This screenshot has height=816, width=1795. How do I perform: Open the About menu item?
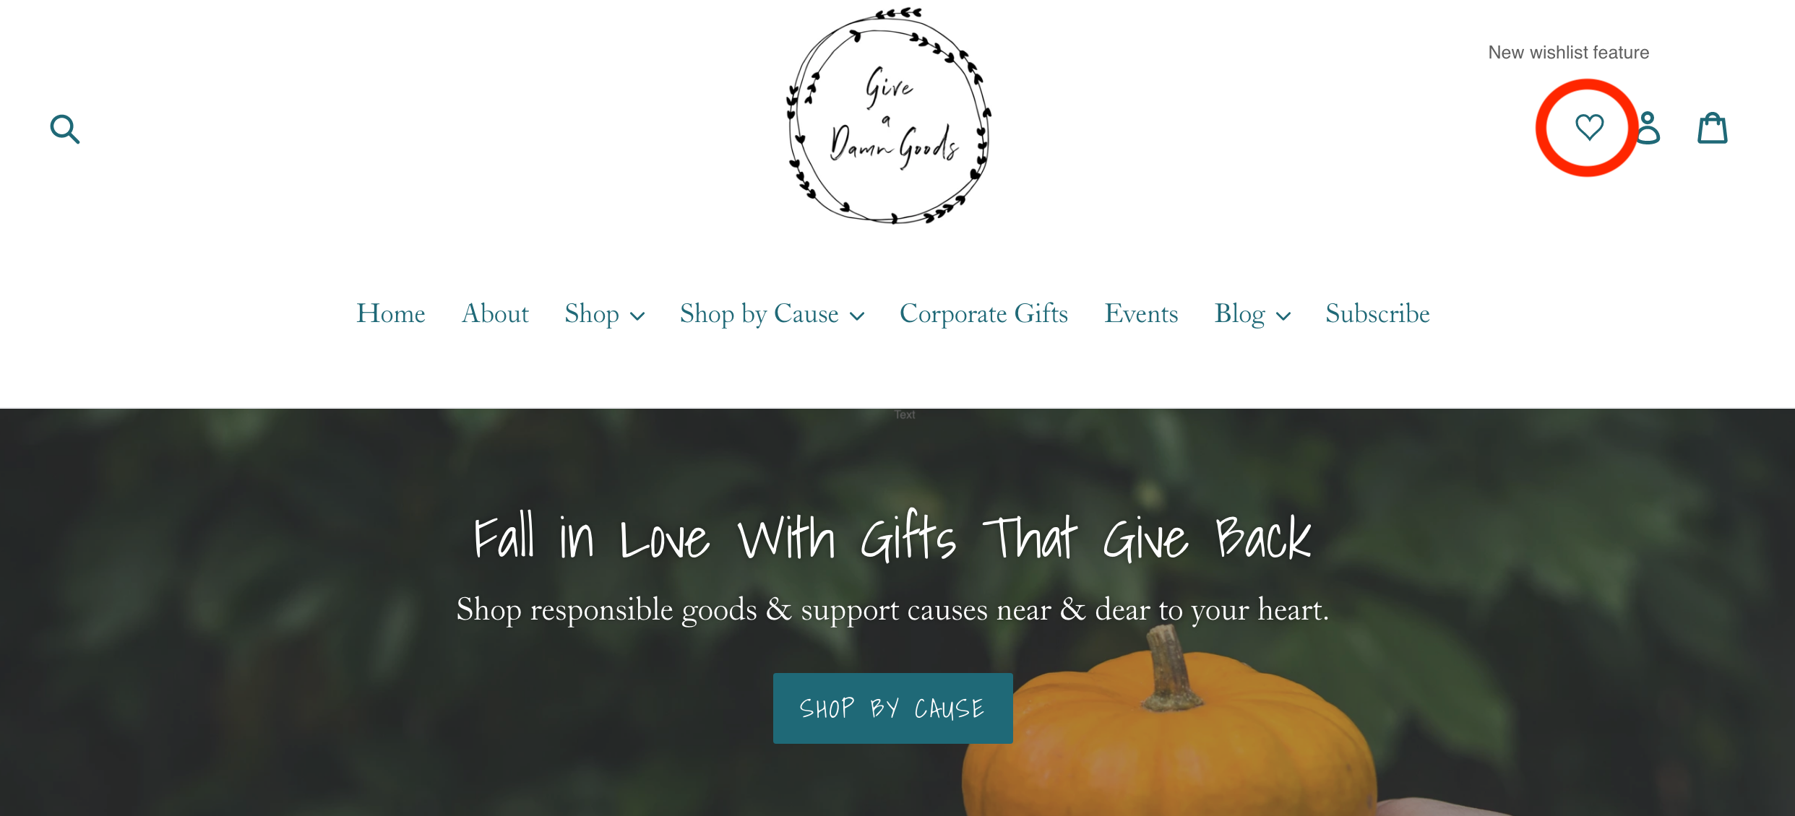tap(495, 313)
